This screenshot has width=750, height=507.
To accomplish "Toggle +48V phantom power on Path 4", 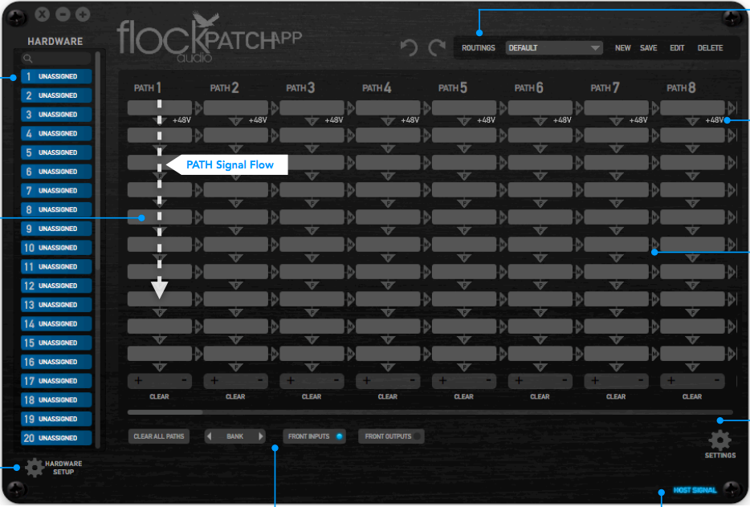I will (410, 120).
